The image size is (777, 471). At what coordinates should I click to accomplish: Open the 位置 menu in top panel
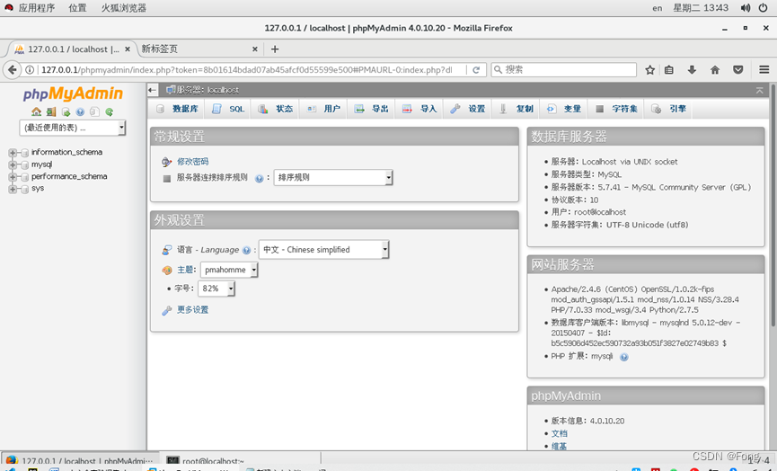(x=77, y=8)
